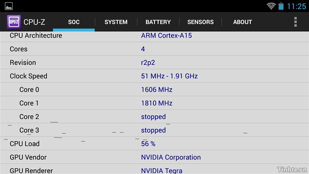
Task: Tap the clock showing 11:25
Action: tap(297, 6)
